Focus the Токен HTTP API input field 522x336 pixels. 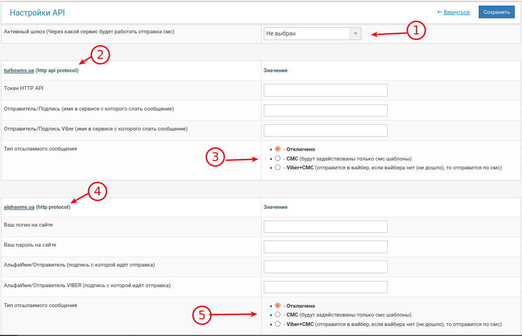(325, 90)
